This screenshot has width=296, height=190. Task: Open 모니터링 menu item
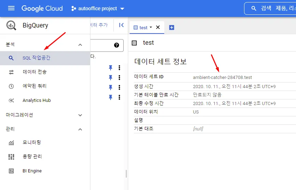tap(45, 142)
